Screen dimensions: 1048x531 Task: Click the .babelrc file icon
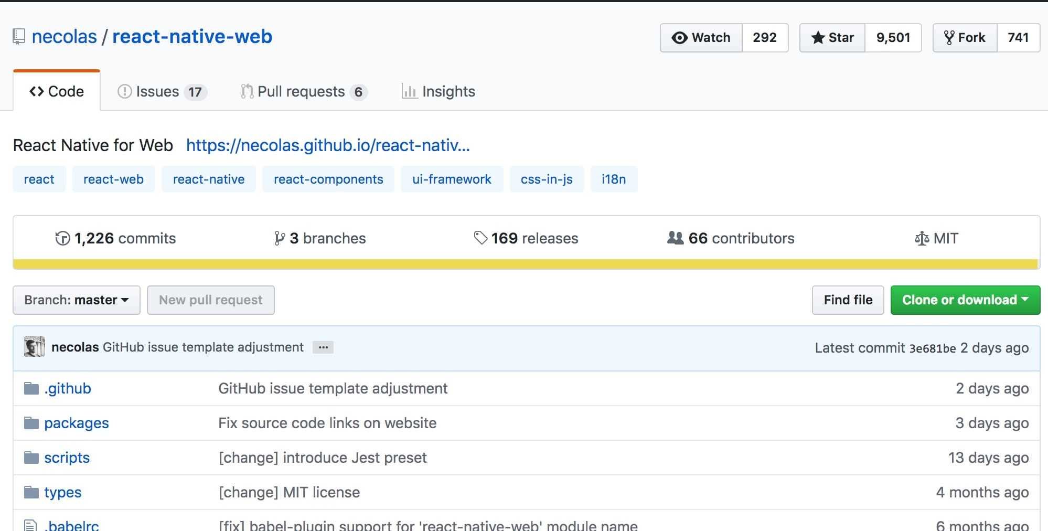(31, 525)
